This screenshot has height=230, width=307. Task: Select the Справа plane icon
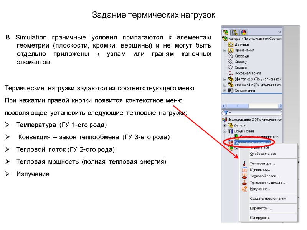[x=231, y=67]
